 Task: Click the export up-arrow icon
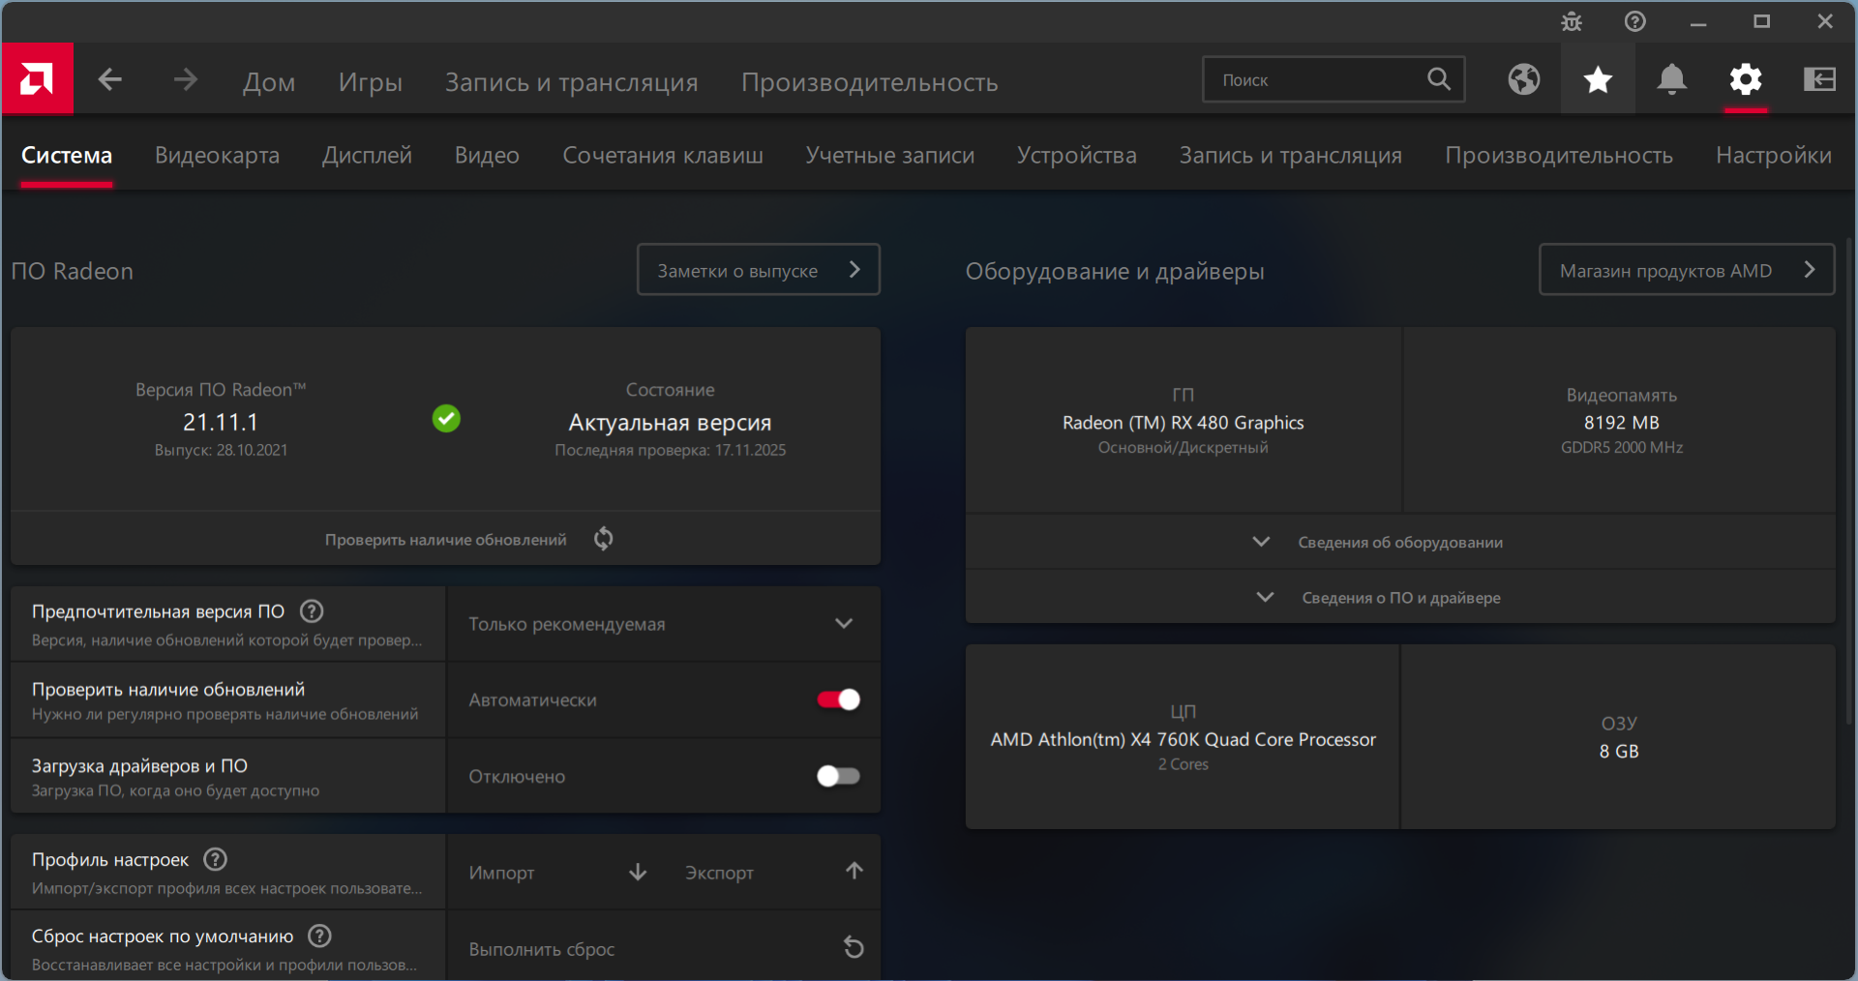(854, 871)
